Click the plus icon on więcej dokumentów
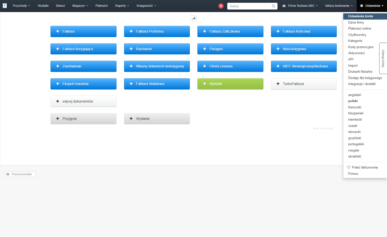The height and width of the screenshot is (237, 387). (x=58, y=101)
